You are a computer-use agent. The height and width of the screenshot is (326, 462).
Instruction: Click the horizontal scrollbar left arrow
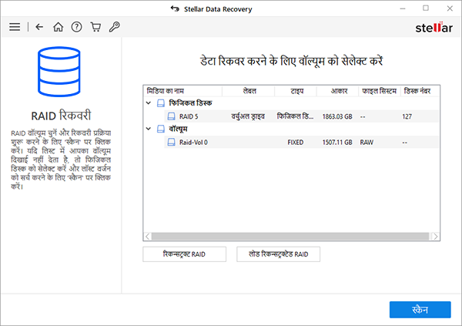point(148,237)
